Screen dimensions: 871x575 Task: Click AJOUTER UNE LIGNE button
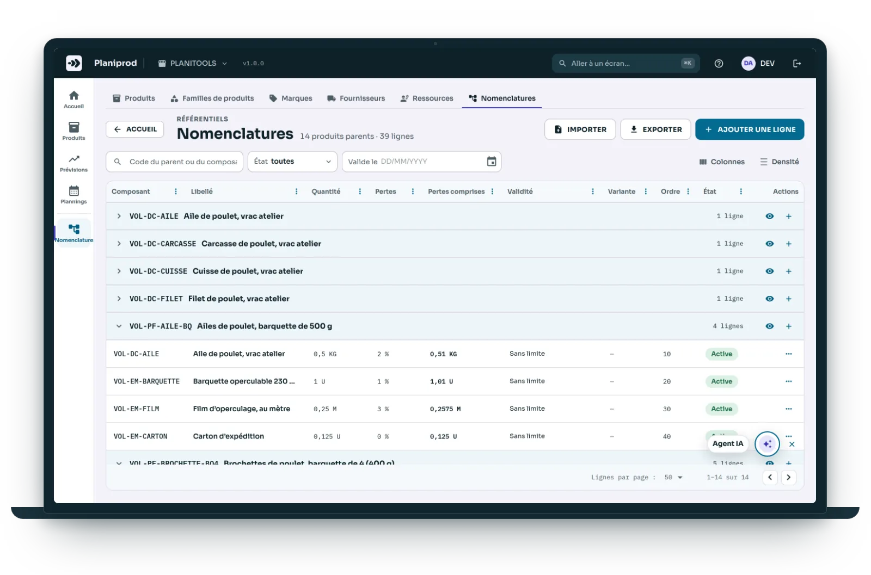[750, 129]
